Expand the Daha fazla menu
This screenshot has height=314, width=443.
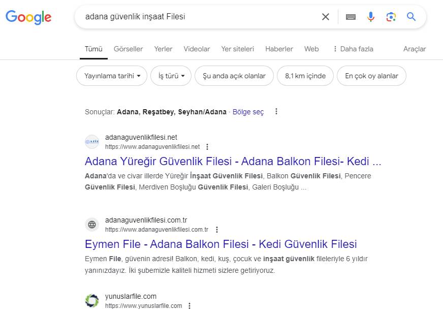coord(353,49)
